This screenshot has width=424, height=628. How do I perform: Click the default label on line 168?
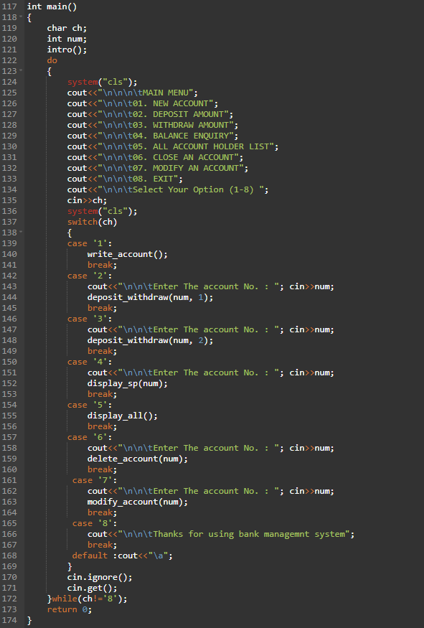(90, 556)
